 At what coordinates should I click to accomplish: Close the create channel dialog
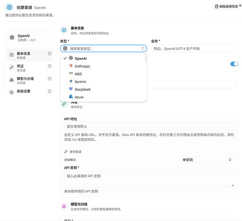tap(240, 5)
